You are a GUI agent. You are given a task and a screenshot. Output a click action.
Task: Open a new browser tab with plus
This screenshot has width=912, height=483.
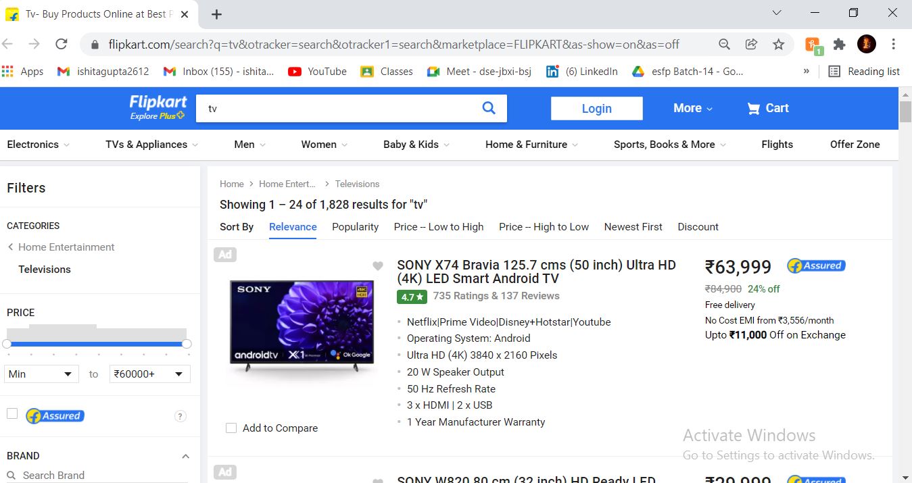click(216, 14)
